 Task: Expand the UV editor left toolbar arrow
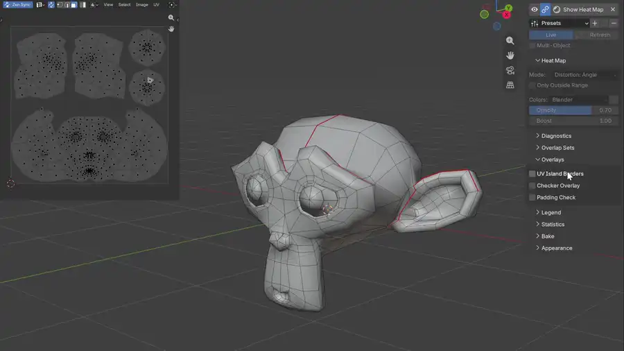[1, 19]
